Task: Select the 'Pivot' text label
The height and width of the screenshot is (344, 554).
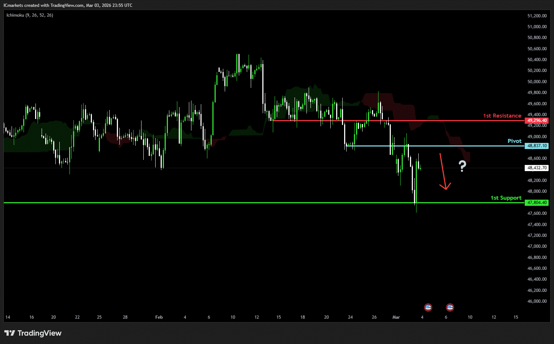Action: pos(514,141)
